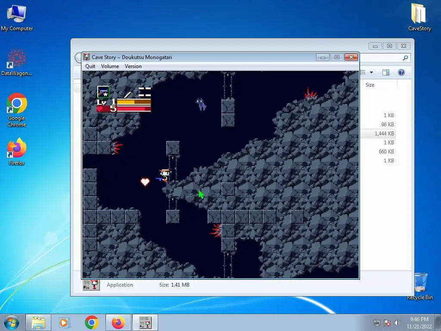441x331 pixels.
Task: Minimize the Cave Story window
Action: coord(323,57)
